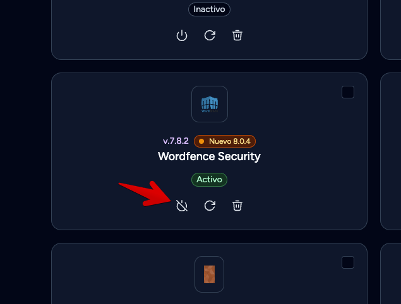
Task: Remove the inactive plugin using its trash icon
Action: (x=237, y=35)
